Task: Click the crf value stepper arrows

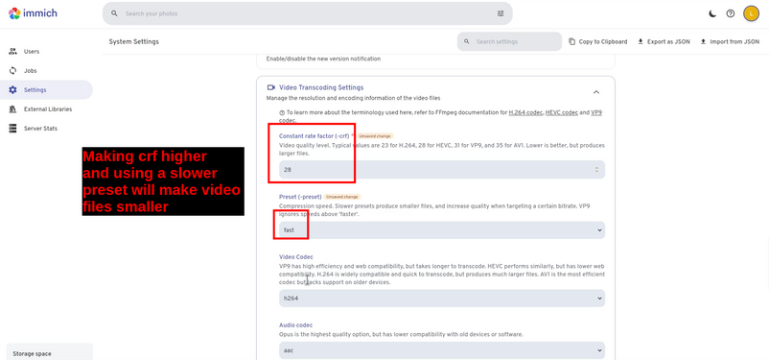Action: pos(596,170)
